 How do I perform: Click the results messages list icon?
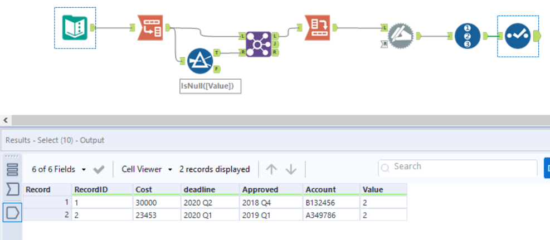(12, 169)
